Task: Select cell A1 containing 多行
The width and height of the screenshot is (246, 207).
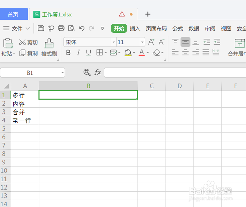Action: click(25, 95)
